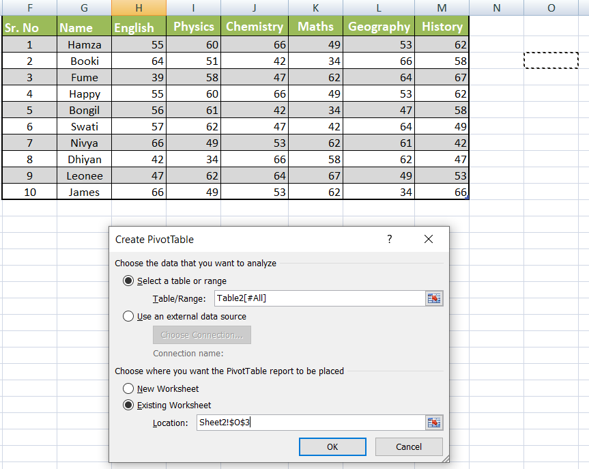The height and width of the screenshot is (469, 589).
Task: Click the dashed-outlined cell in column O
Action: [551, 60]
